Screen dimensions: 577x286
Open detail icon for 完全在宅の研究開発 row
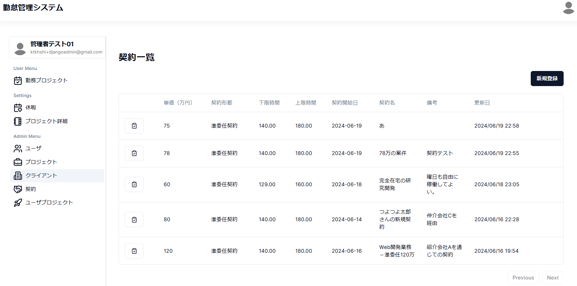(134, 184)
